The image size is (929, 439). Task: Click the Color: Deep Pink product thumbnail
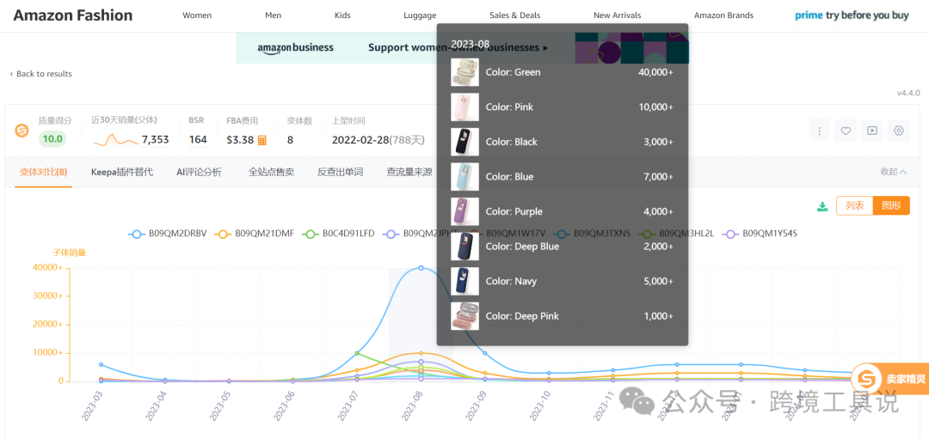point(464,316)
